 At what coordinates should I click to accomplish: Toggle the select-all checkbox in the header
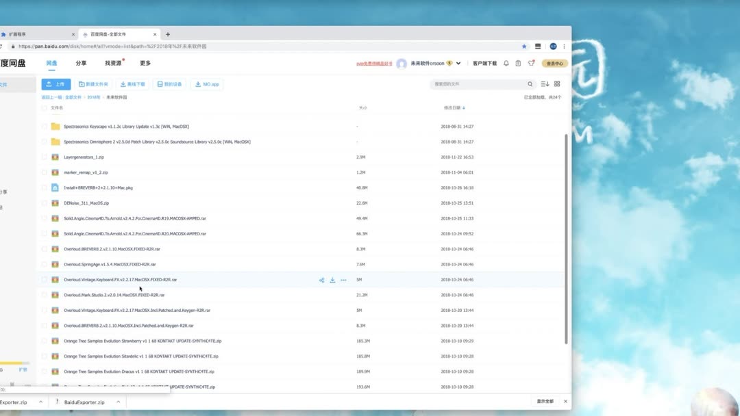45,107
